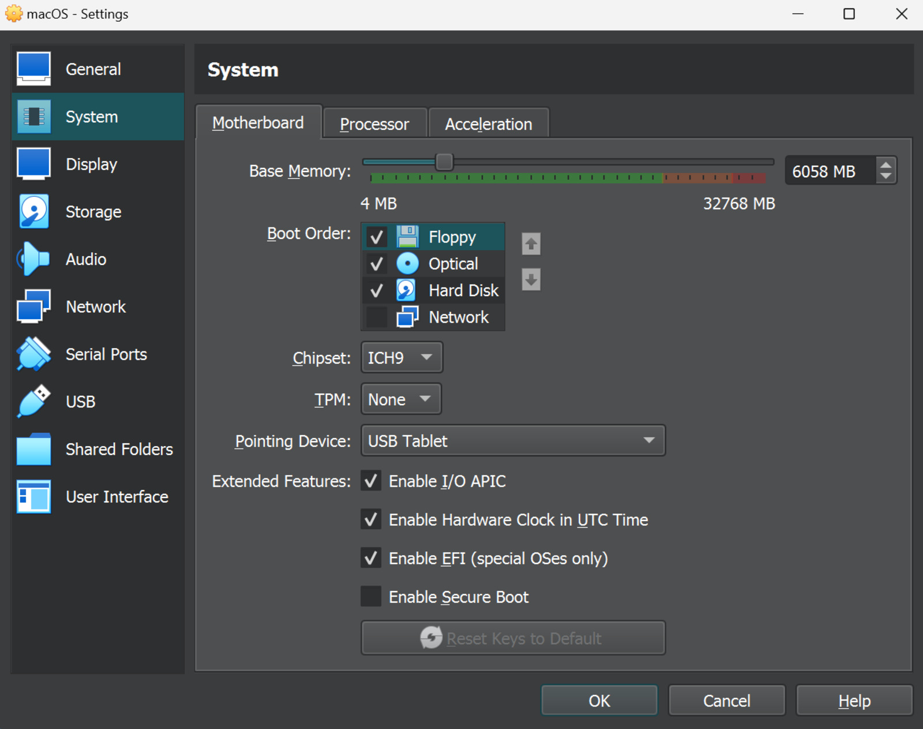This screenshot has height=729, width=923.
Task: Open the Pointing Device dropdown
Action: point(512,440)
